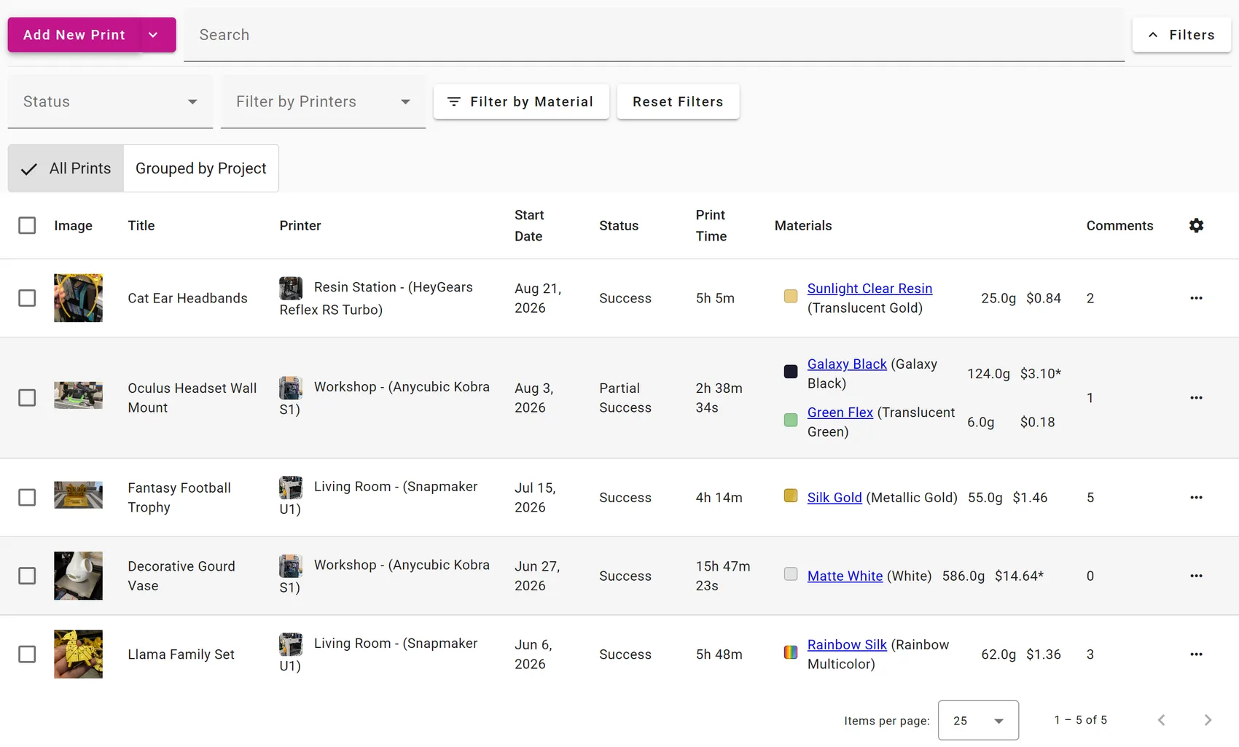The image size is (1239, 747).
Task: Open Matte White material link
Action: tap(845, 576)
